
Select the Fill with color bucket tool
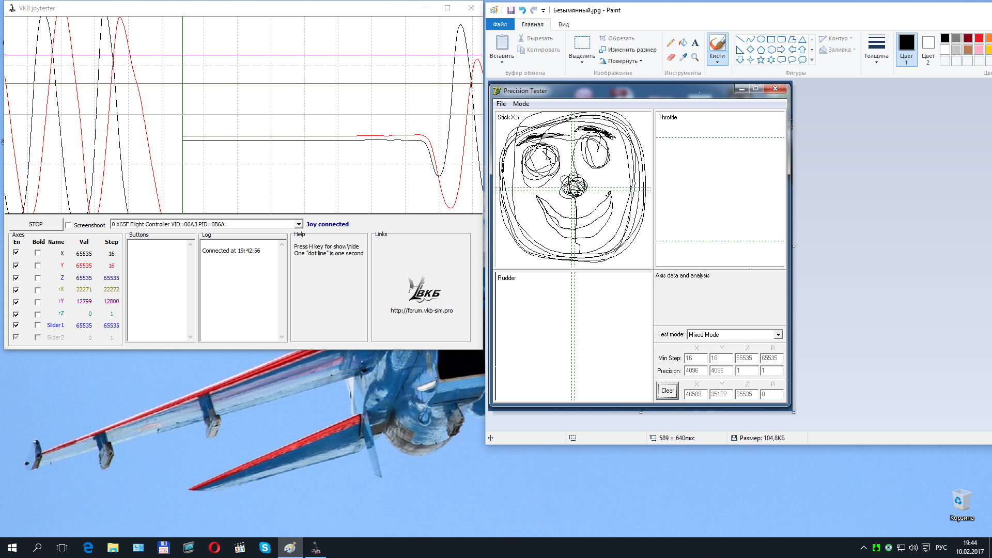(x=683, y=43)
